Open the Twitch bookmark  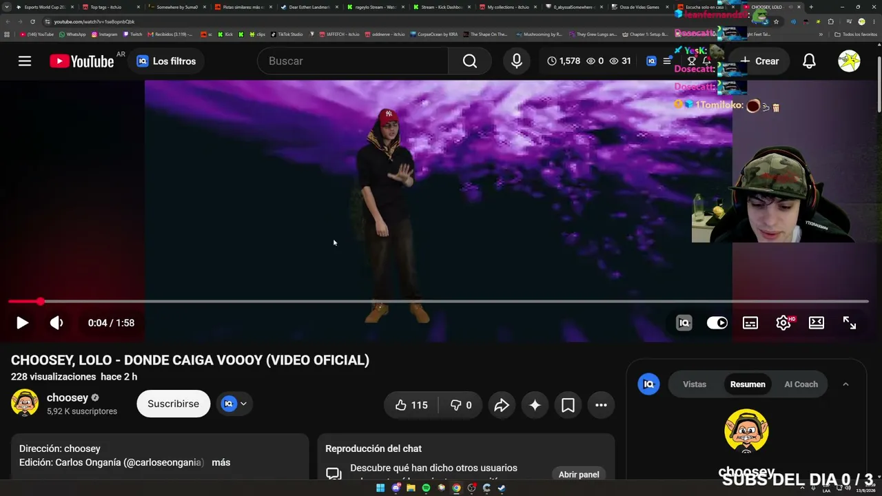(133, 34)
